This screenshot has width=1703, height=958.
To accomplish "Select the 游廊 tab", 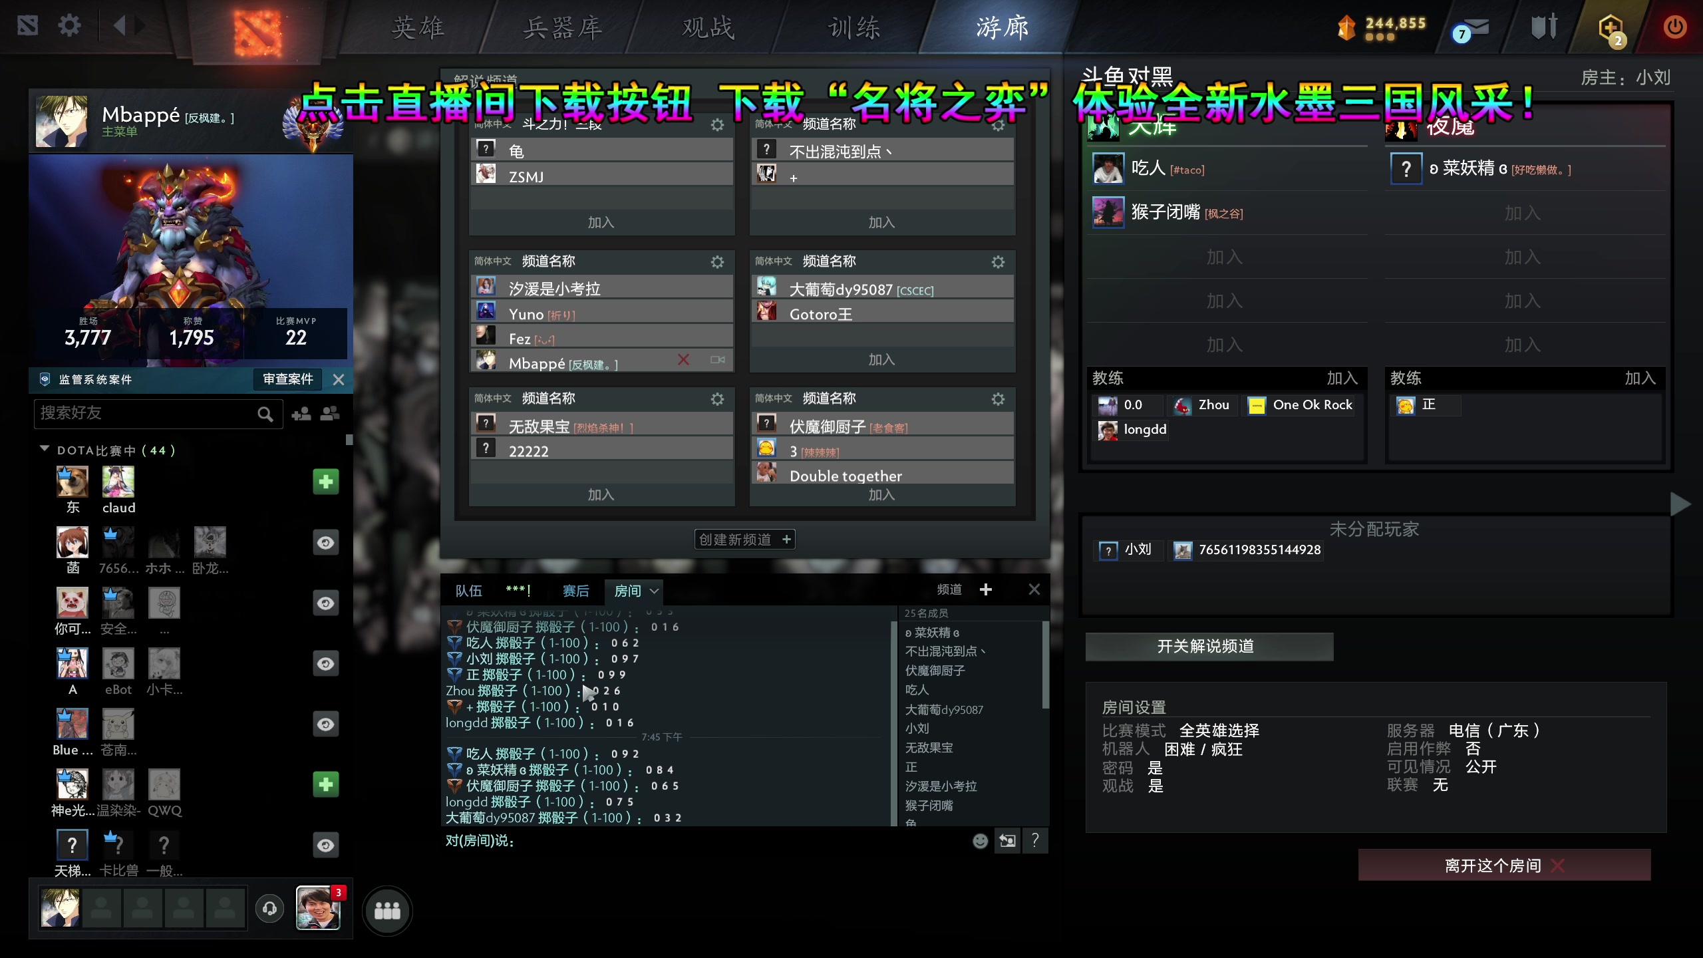I will coord(1002,28).
